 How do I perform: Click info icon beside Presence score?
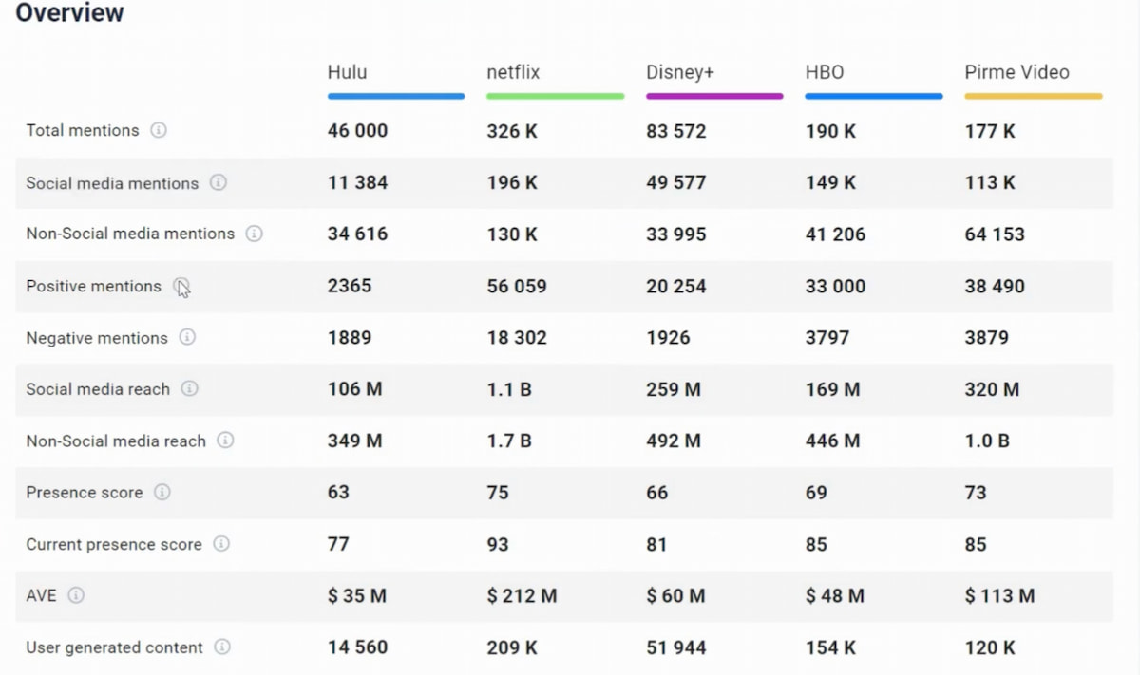[x=162, y=492]
